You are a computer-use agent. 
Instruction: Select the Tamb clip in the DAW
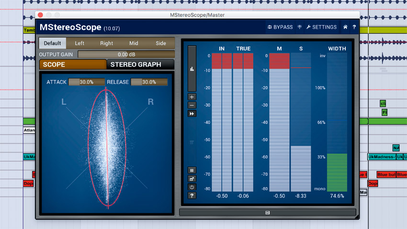[29, 30]
